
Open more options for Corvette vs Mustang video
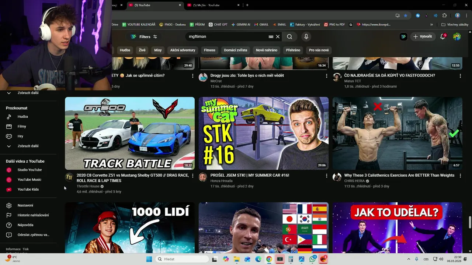pyautogui.click(x=192, y=176)
